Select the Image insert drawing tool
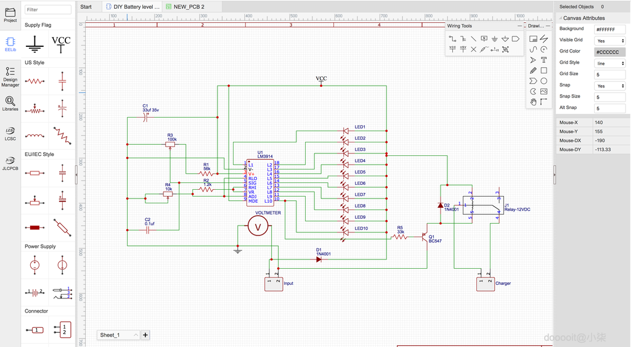 click(543, 91)
